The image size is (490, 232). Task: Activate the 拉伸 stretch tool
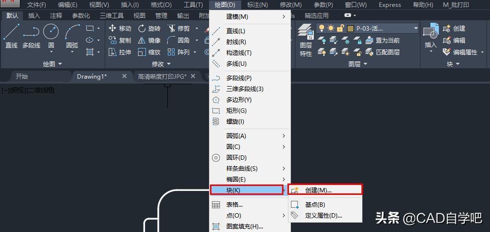pos(120,52)
